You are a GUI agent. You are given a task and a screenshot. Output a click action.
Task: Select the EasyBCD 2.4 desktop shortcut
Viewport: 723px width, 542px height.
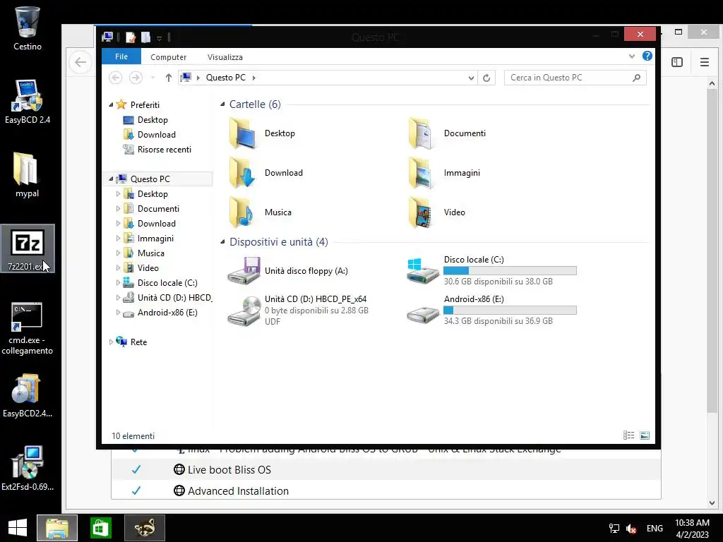coord(28,102)
